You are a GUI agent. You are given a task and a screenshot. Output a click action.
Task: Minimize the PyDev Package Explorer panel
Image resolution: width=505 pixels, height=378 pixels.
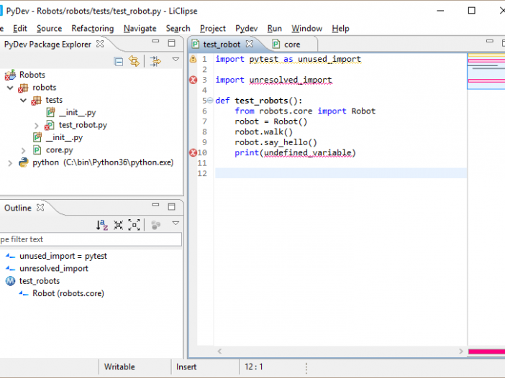coord(155,41)
